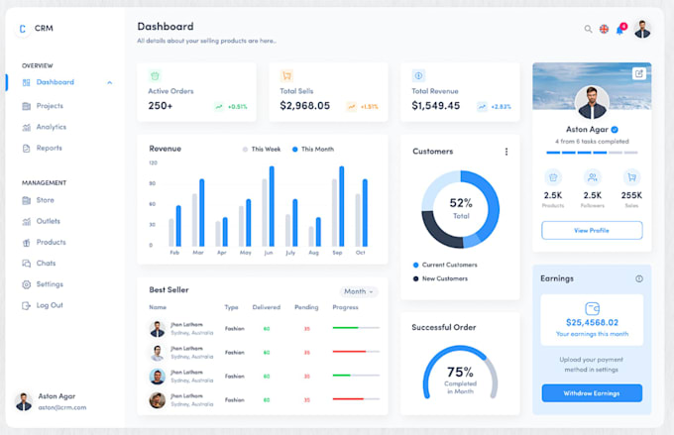Open the notifications bell

click(x=619, y=30)
